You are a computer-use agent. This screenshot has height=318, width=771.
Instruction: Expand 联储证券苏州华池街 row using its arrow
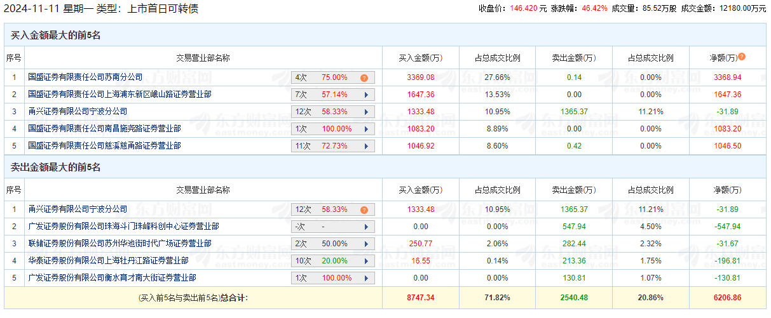point(366,244)
